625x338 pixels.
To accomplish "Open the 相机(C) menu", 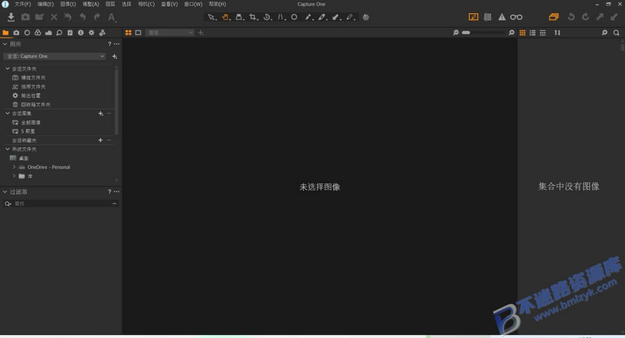I will pos(146,4).
